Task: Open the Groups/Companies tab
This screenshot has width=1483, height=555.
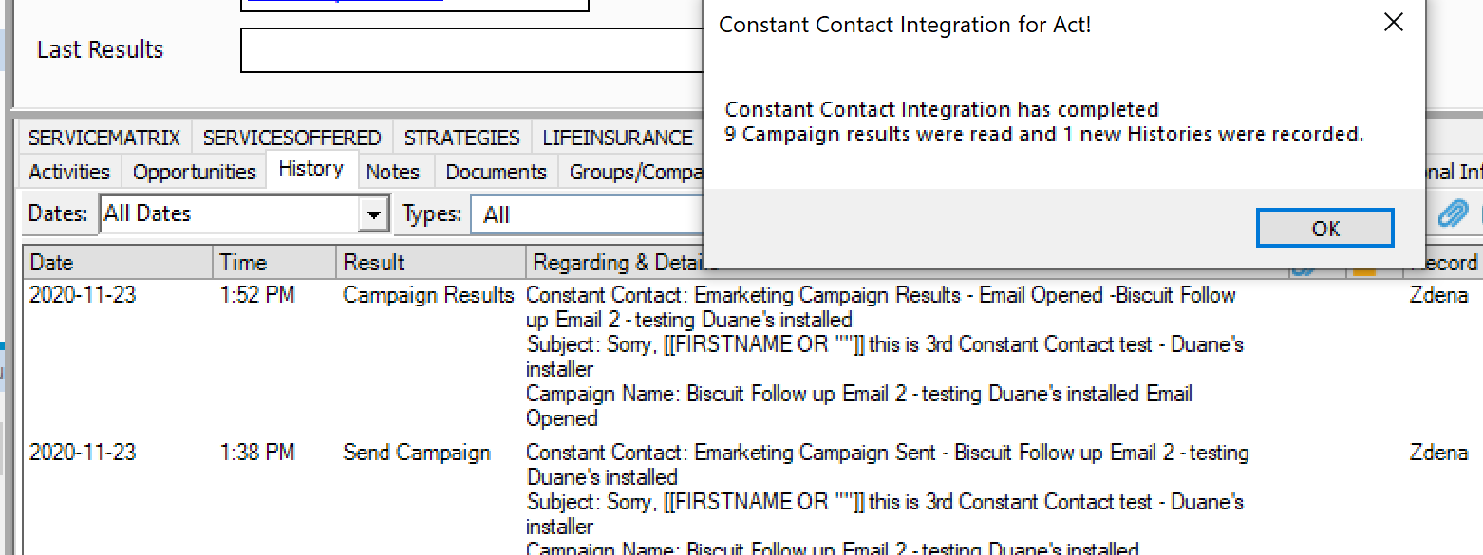Action: [x=631, y=172]
